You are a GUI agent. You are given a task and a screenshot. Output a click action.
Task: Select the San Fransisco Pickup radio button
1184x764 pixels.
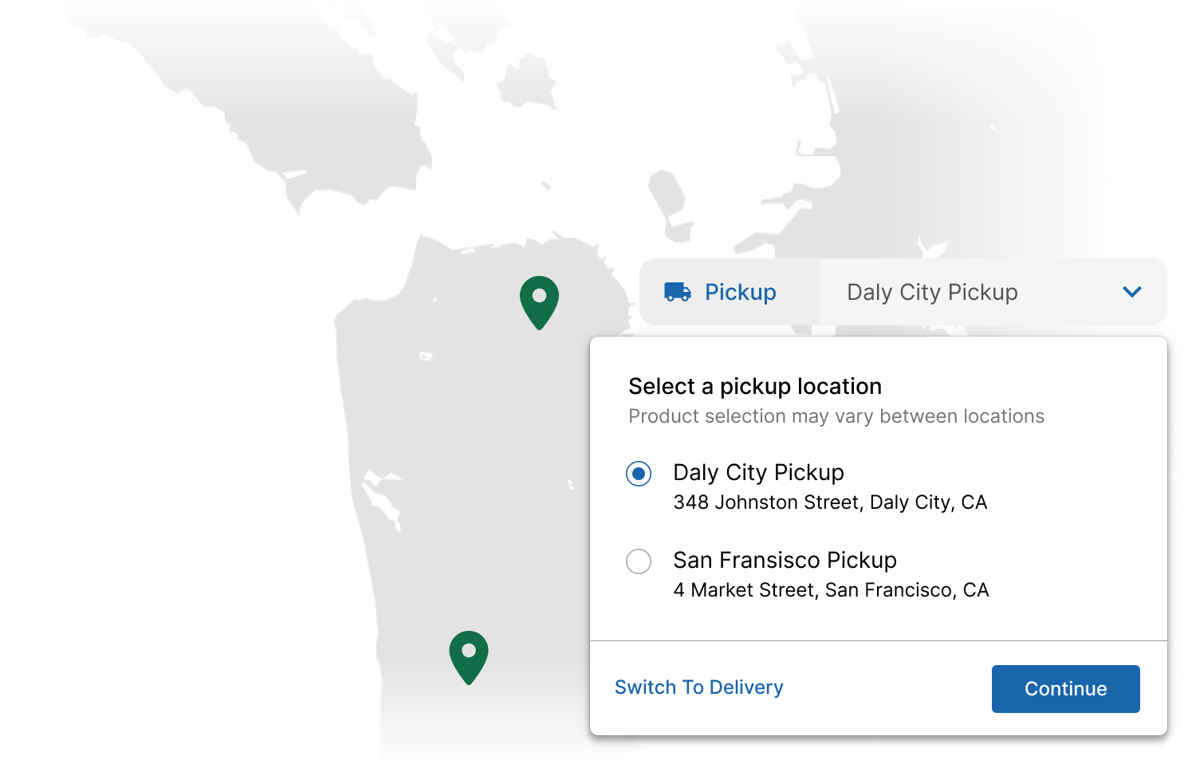(639, 561)
